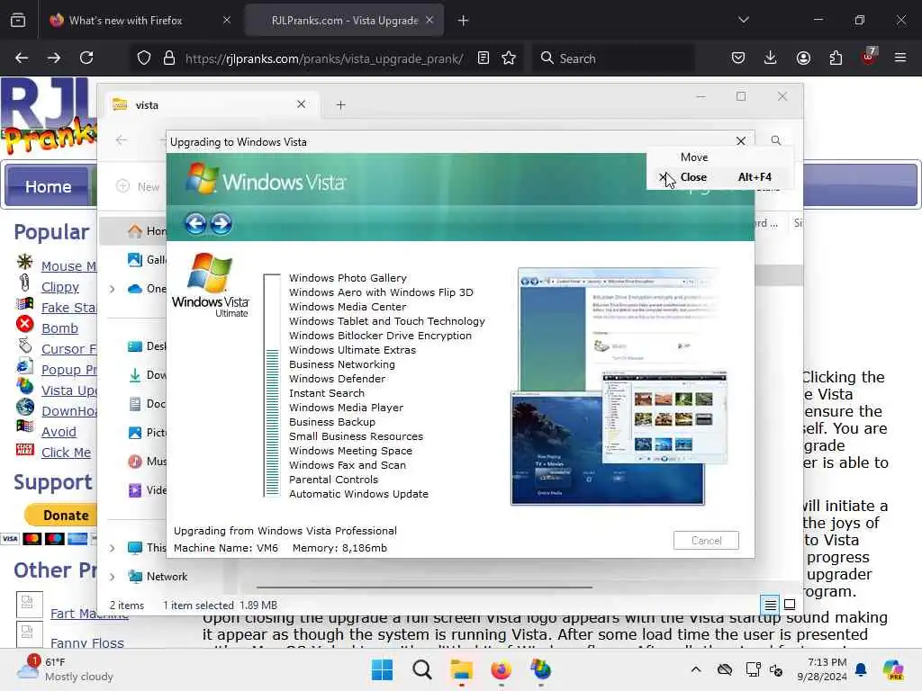Select RJLPranks.com Vista Upgrade tab
Image resolution: width=922 pixels, height=691 pixels.
344,21
